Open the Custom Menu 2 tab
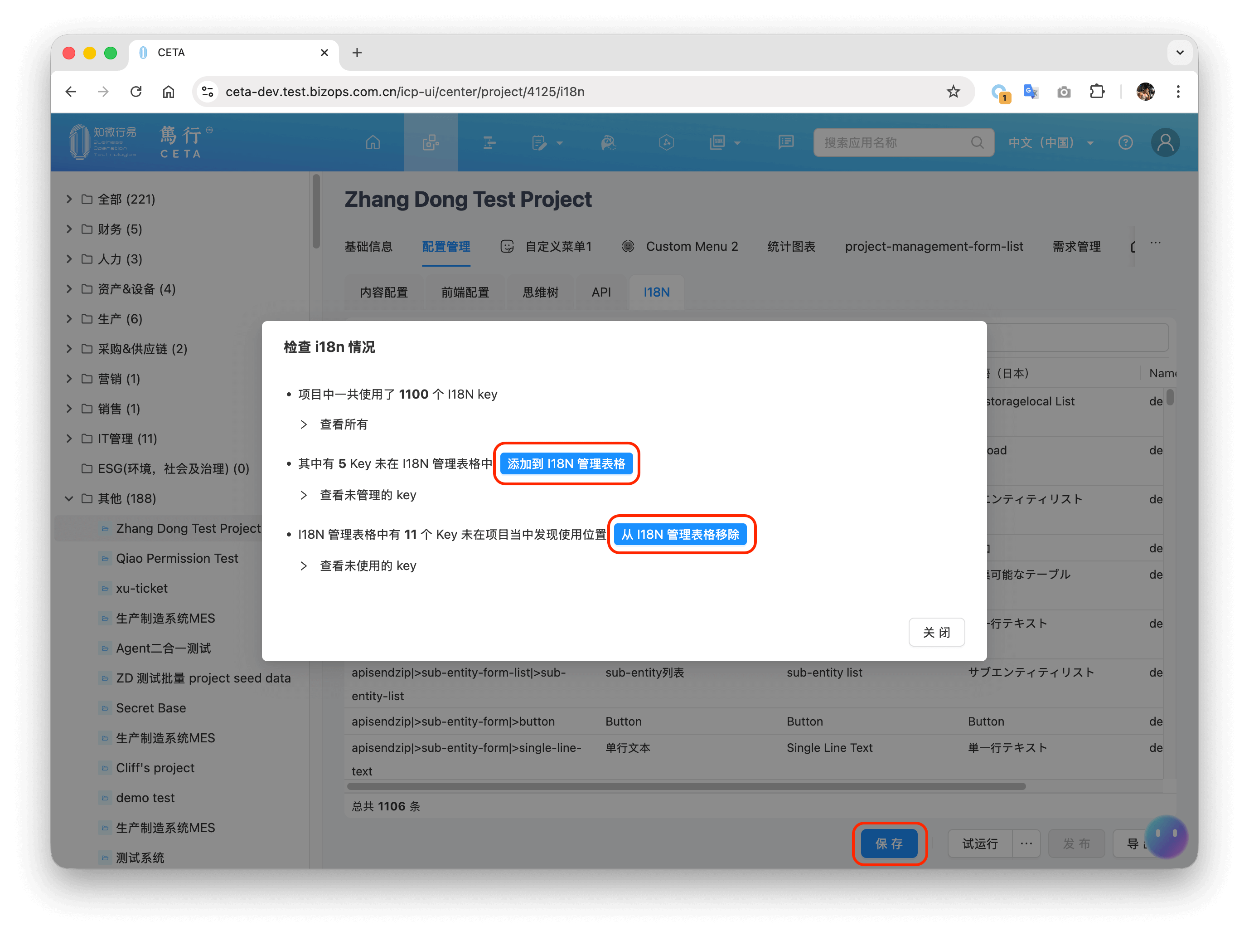1249x936 pixels. point(680,246)
